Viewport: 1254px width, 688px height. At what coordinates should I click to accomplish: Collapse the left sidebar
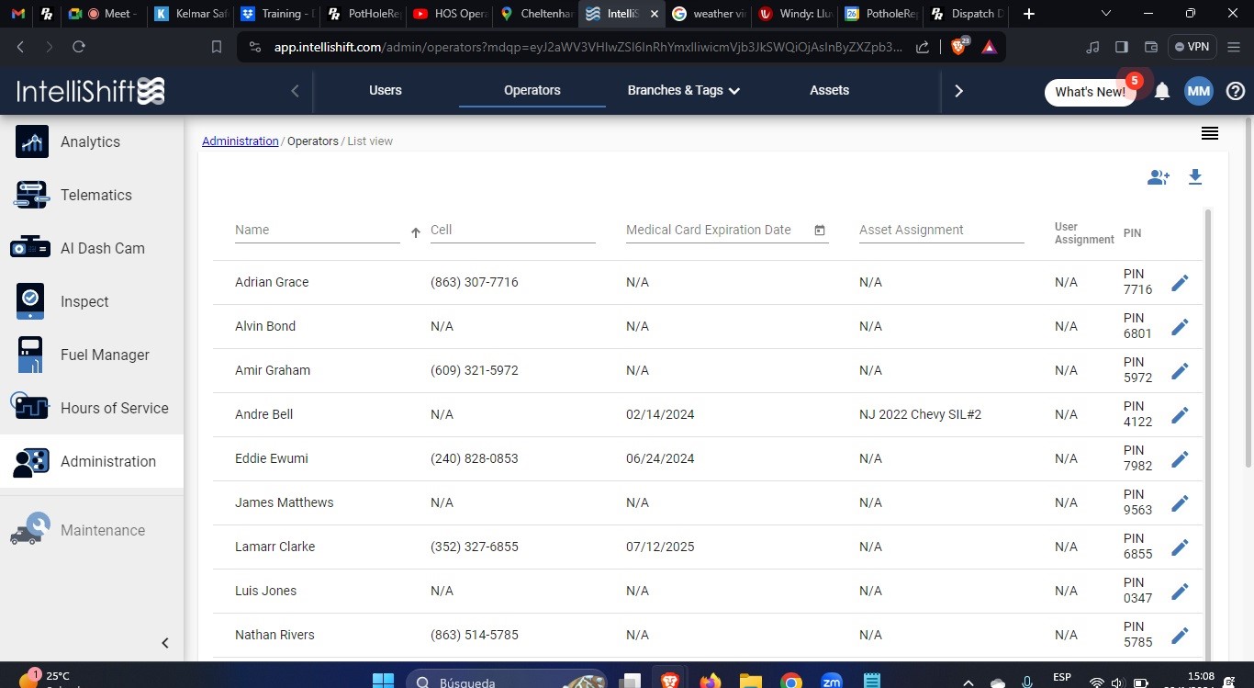(165, 643)
